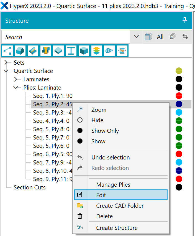Expand the Laminates node
The height and width of the screenshot is (236, 195).
16,79
